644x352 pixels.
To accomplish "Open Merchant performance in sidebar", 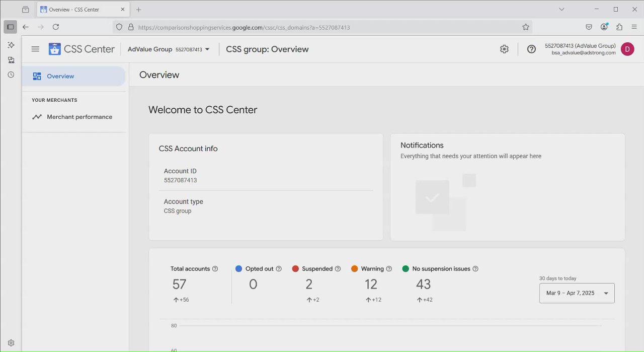I will point(73,117).
